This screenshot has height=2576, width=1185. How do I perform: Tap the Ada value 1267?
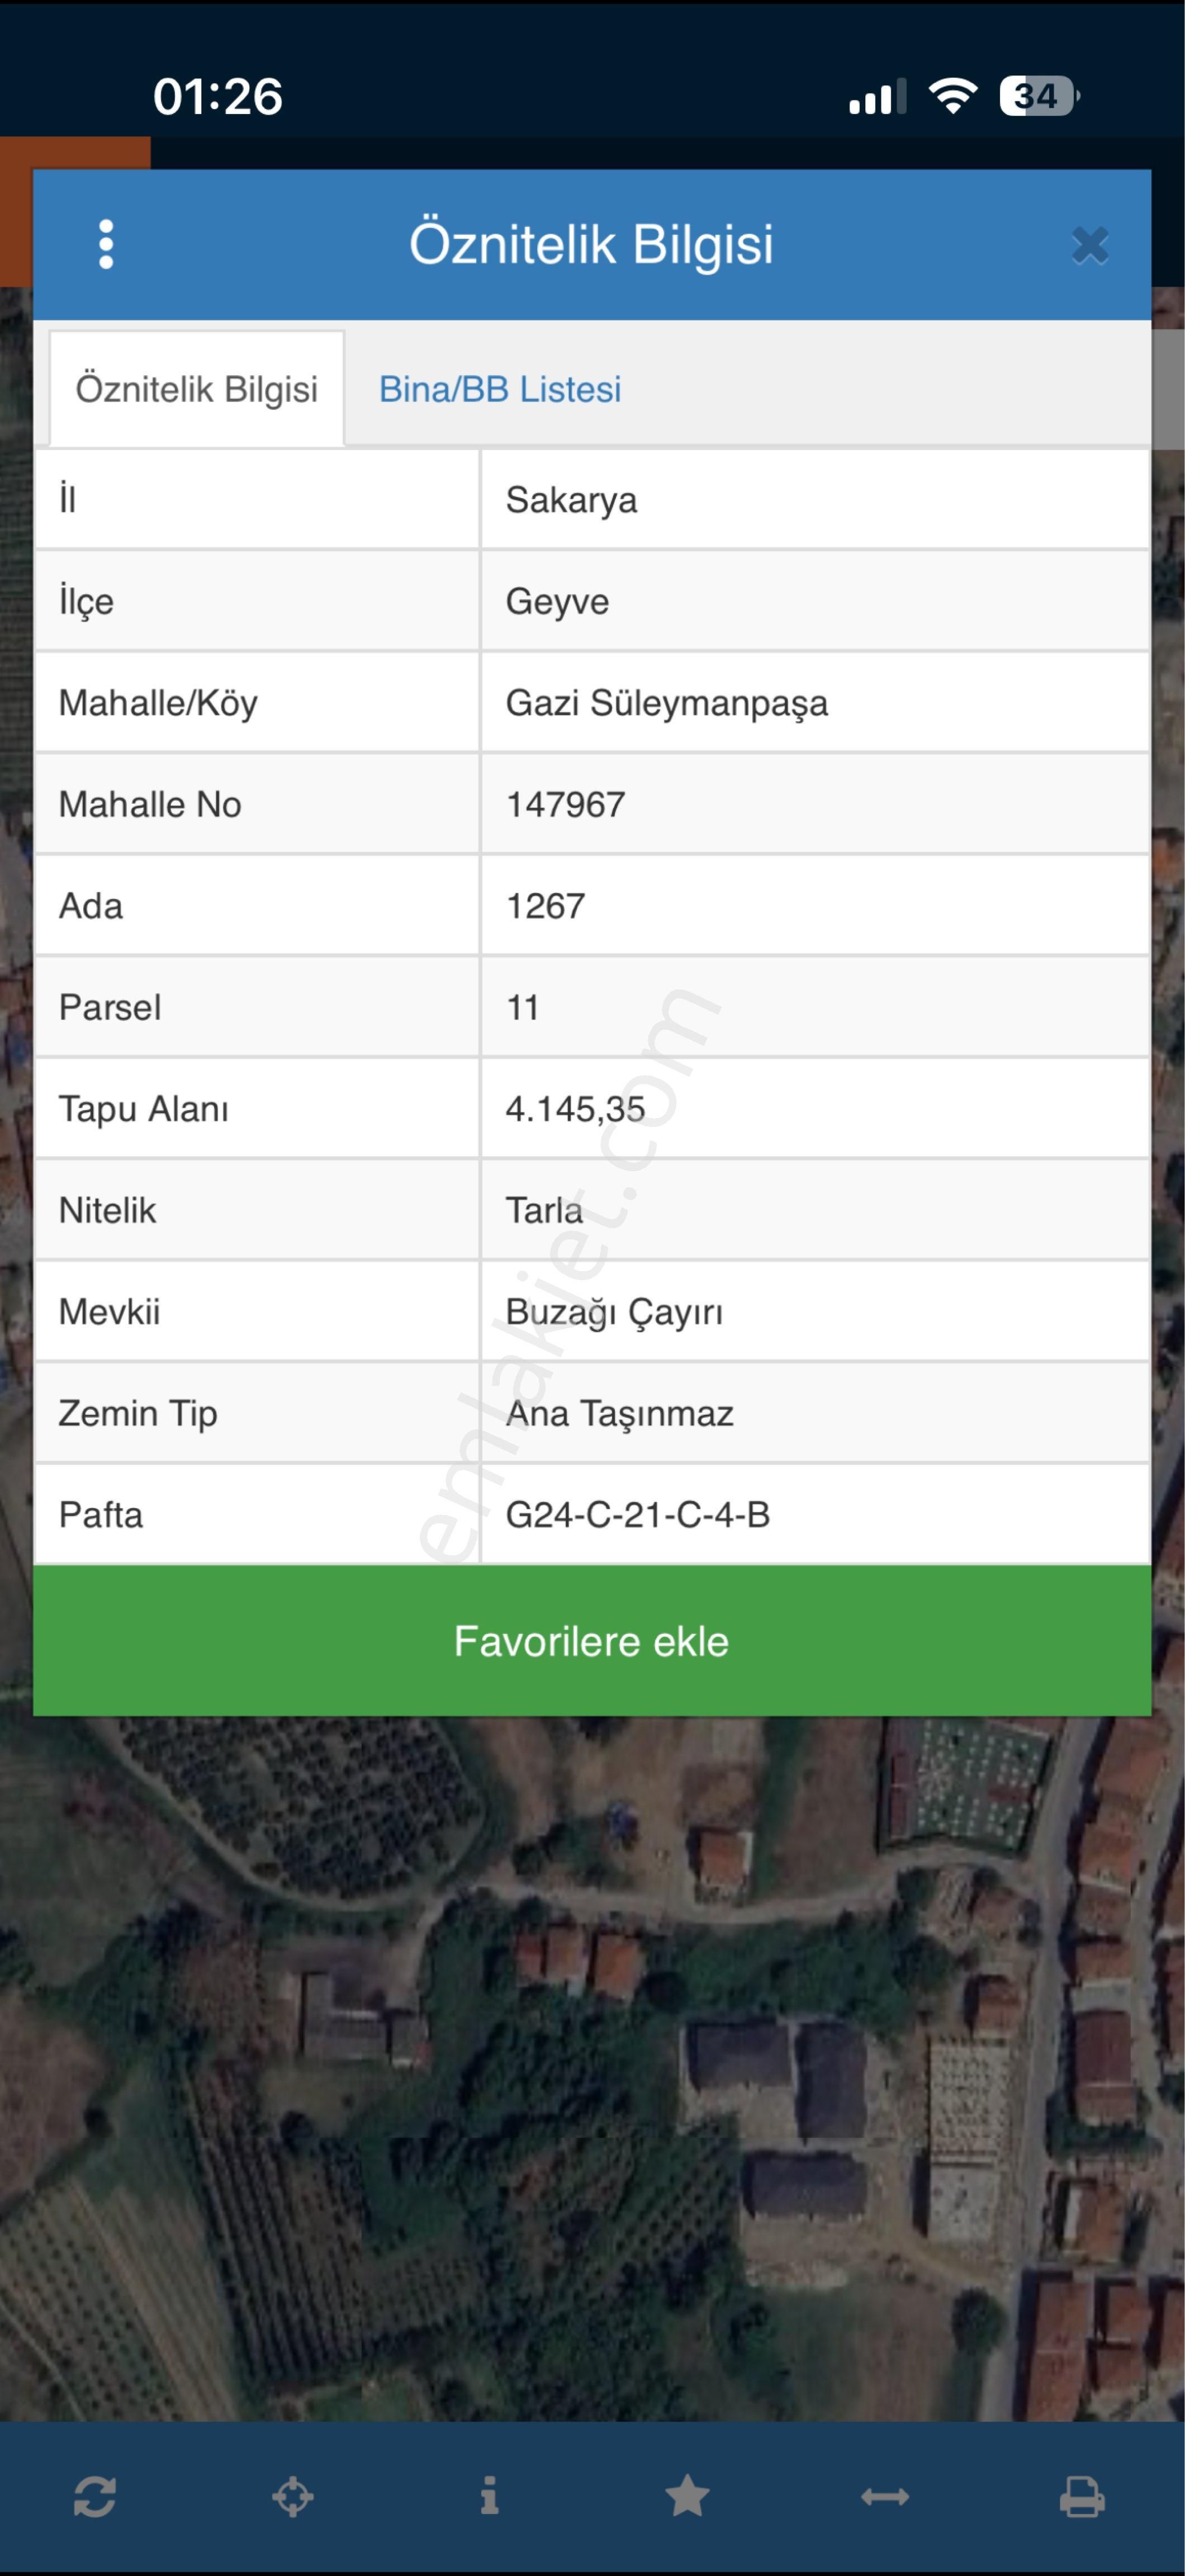tap(546, 906)
